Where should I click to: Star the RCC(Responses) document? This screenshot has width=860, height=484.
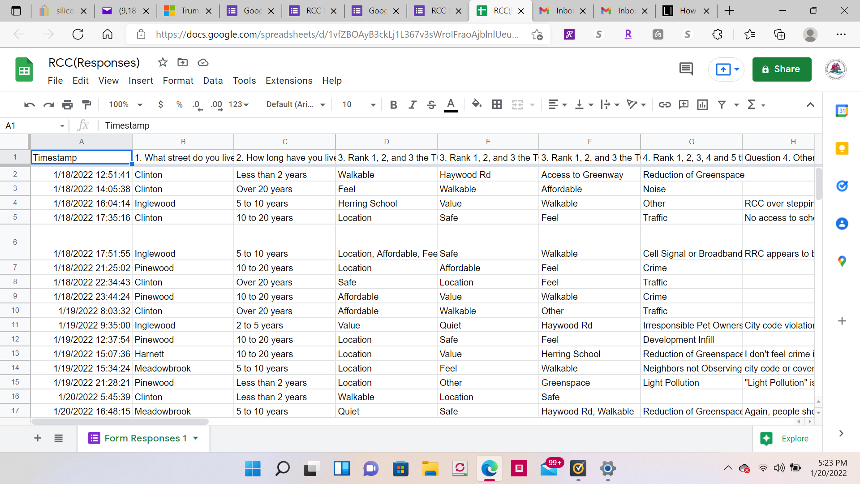click(x=163, y=62)
